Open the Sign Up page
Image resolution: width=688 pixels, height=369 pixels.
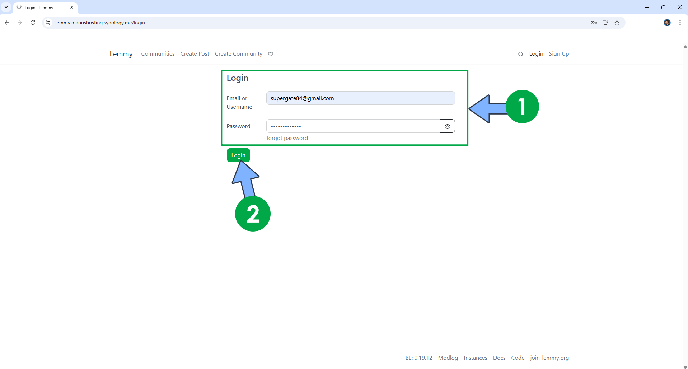coord(559,54)
